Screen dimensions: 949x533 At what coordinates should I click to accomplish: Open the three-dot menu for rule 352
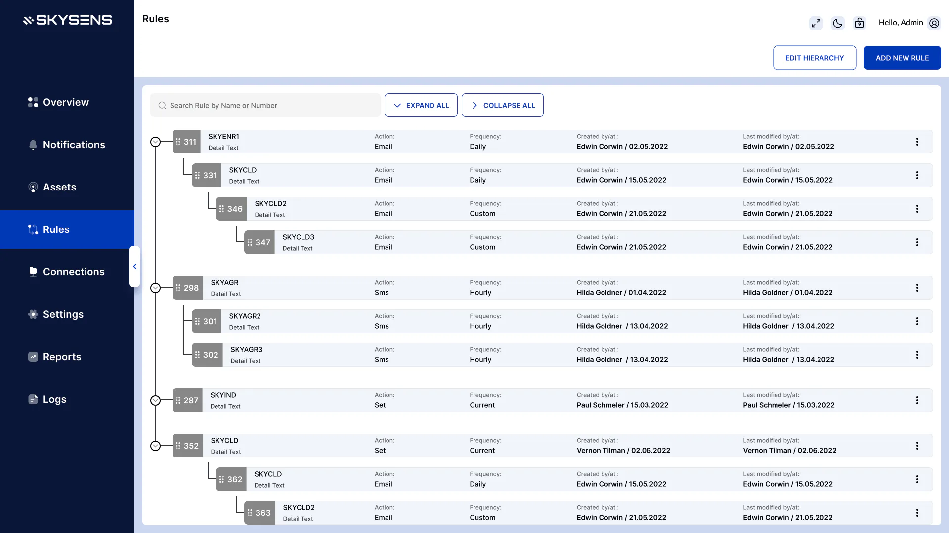point(917,446)
